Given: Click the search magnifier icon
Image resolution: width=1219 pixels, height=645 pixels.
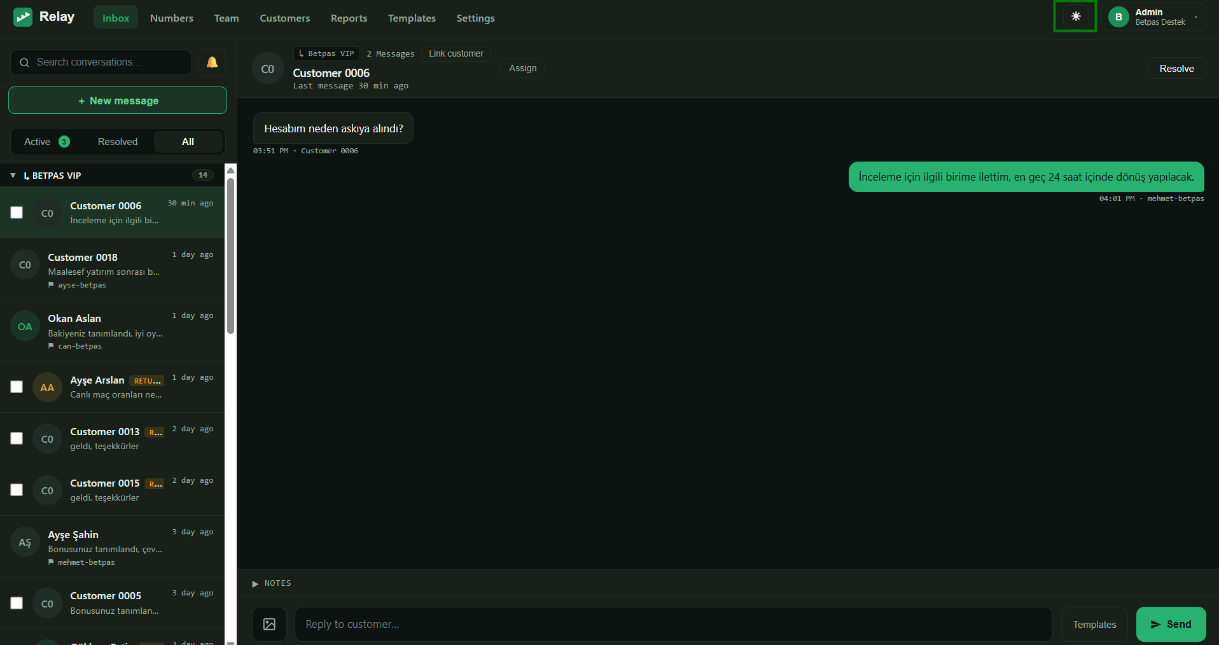Looking at the screenshot, I should coord(24,62).
